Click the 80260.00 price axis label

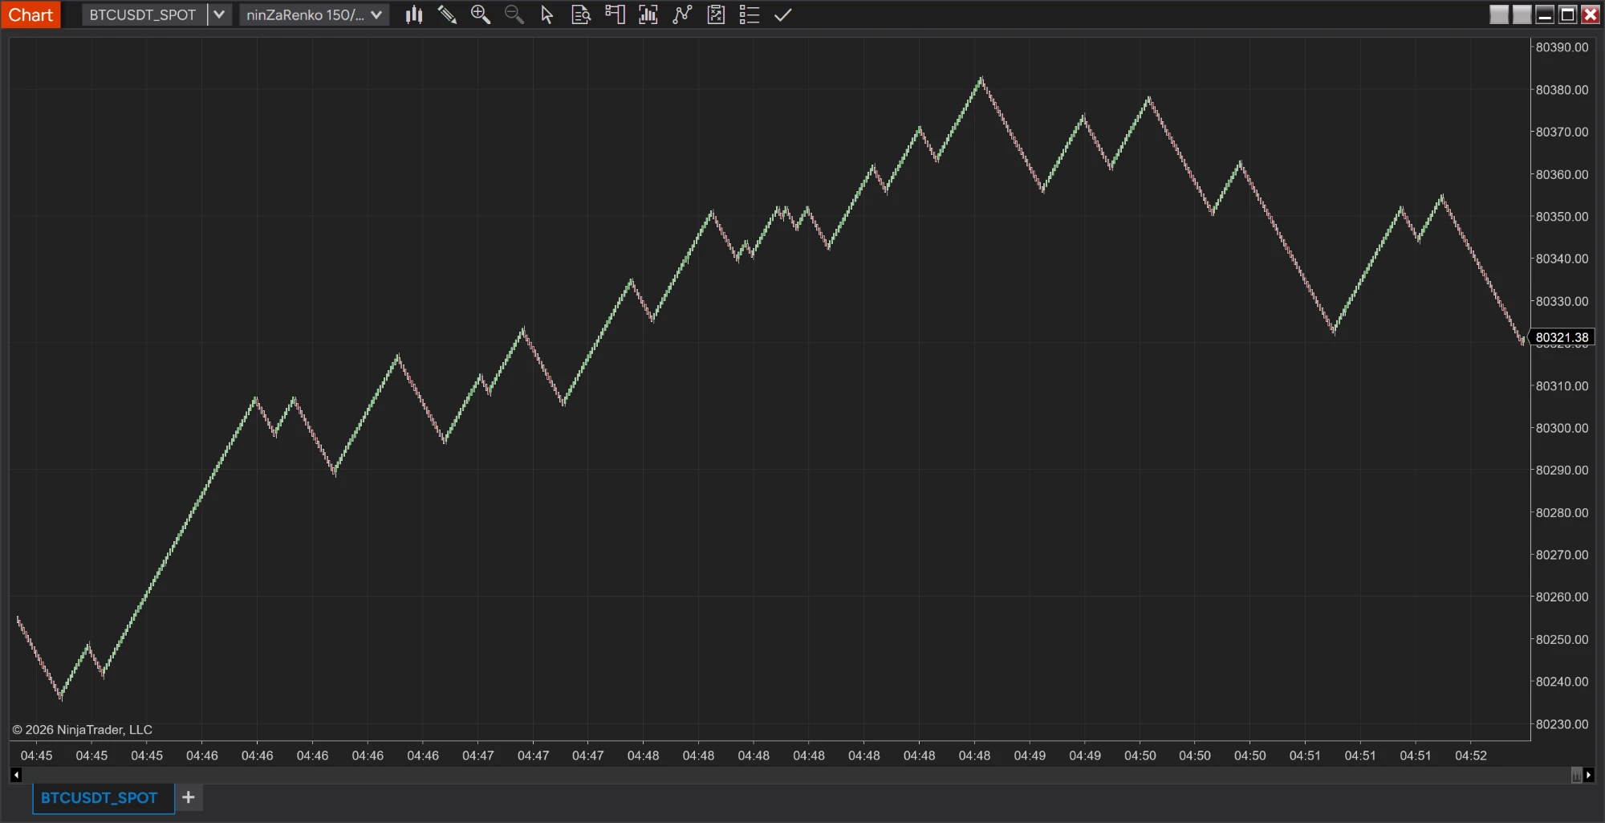click(1562, 597)
